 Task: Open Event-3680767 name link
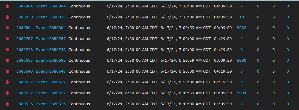(x=51, y=39)
